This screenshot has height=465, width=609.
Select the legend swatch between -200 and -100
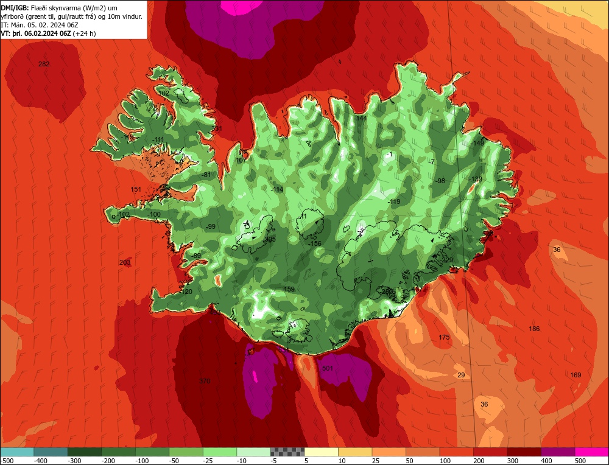[119, 452]
